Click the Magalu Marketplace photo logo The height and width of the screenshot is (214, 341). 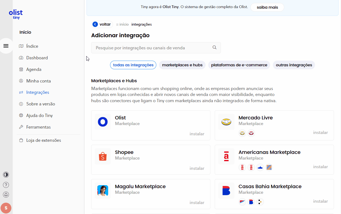pos(103,191)
